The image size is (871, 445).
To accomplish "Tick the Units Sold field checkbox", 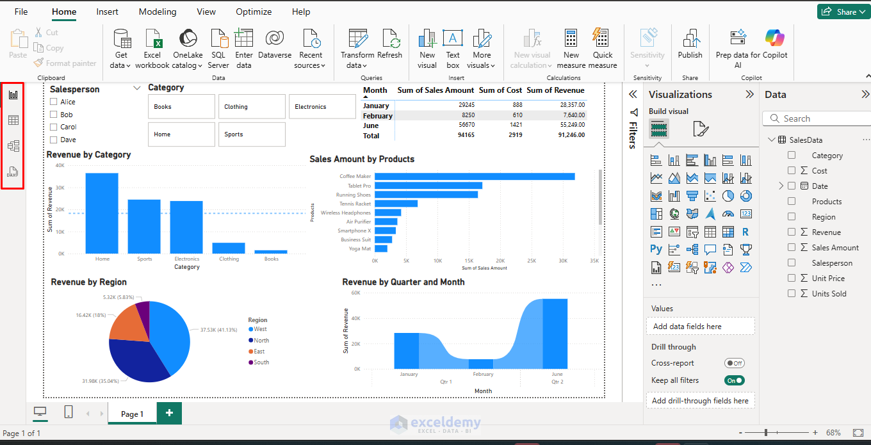I will 792,293.
